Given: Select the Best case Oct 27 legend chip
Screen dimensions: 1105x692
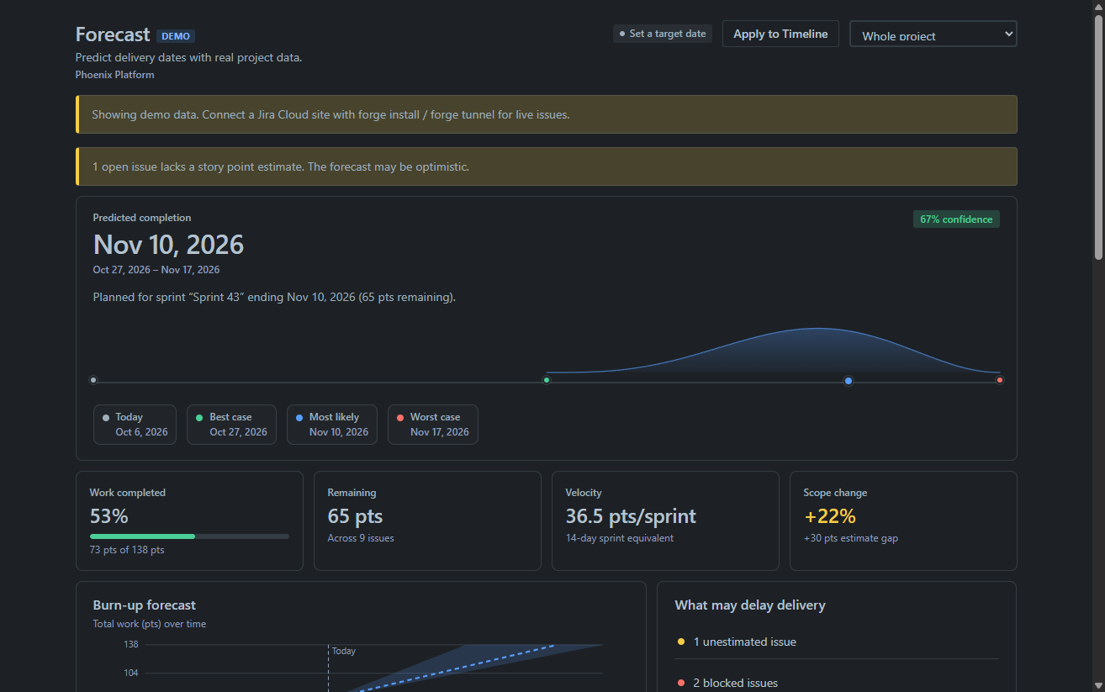Looking at the screenshot, I should (231, 425).
